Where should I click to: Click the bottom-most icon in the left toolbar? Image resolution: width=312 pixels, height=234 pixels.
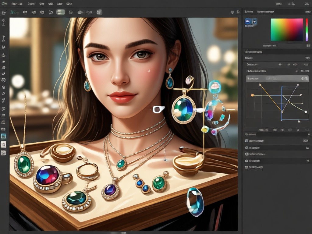(3, 153)
